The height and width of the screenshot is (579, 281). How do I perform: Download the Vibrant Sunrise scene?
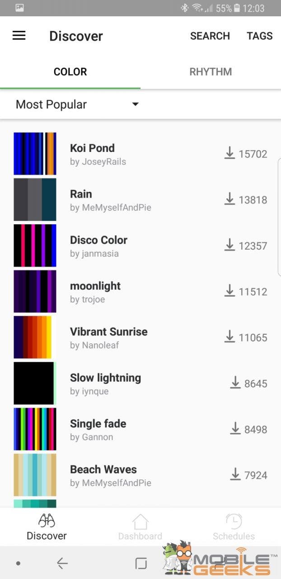point(229,337)
